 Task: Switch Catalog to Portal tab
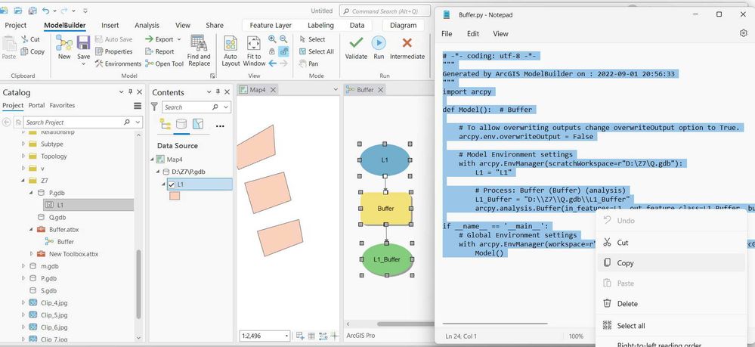[x=36, y=106]
